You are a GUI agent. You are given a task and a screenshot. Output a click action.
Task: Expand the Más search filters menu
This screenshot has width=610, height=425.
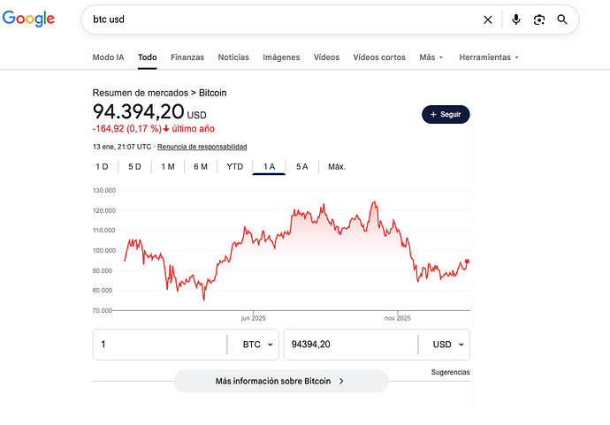[431, 57]
